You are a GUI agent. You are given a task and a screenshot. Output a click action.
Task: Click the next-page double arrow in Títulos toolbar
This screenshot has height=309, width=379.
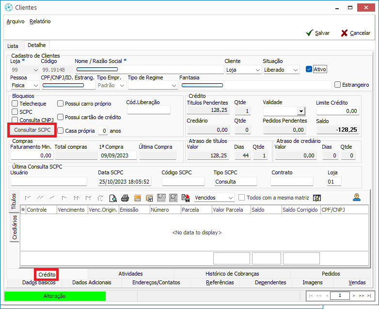(x=77, y=198)
